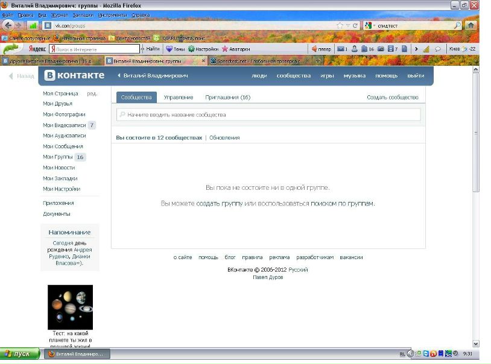Screen dimensions: 491x364
Task: Open the Приглашения (16) tab
Action: pyautogui.click(x=227, y=97)
